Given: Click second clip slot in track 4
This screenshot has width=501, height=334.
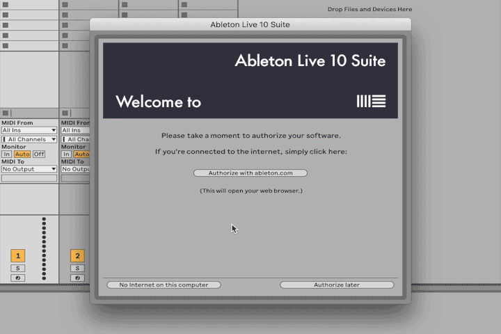Looking at the screenshot, I should [x=208, y=14].
